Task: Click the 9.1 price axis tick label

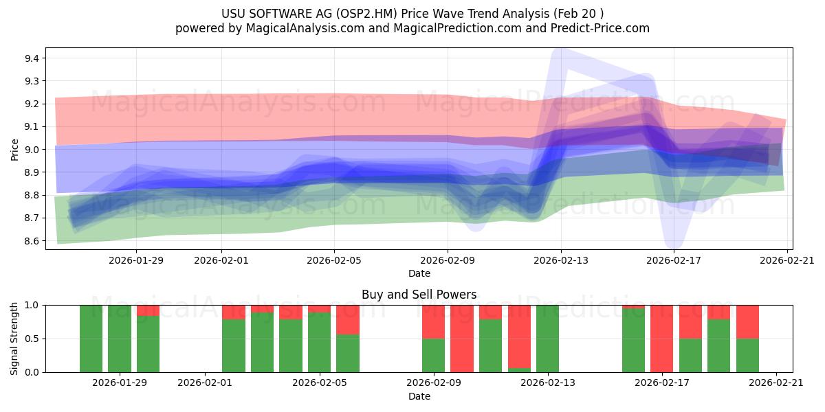Action: click(32, 126)
